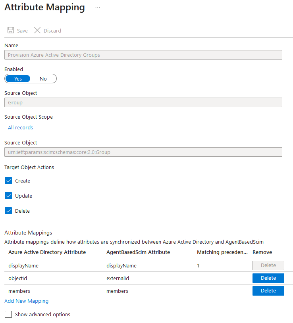The image size is (293, 323).
Task: Click the Remove column header
Action: pyautogui.click(x=262, y=252)
